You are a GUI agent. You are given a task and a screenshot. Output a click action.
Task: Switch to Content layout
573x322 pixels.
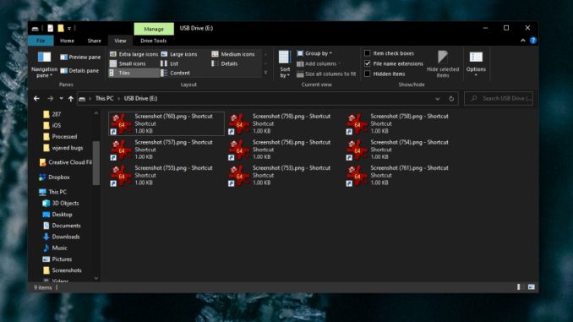click(176, 73)
